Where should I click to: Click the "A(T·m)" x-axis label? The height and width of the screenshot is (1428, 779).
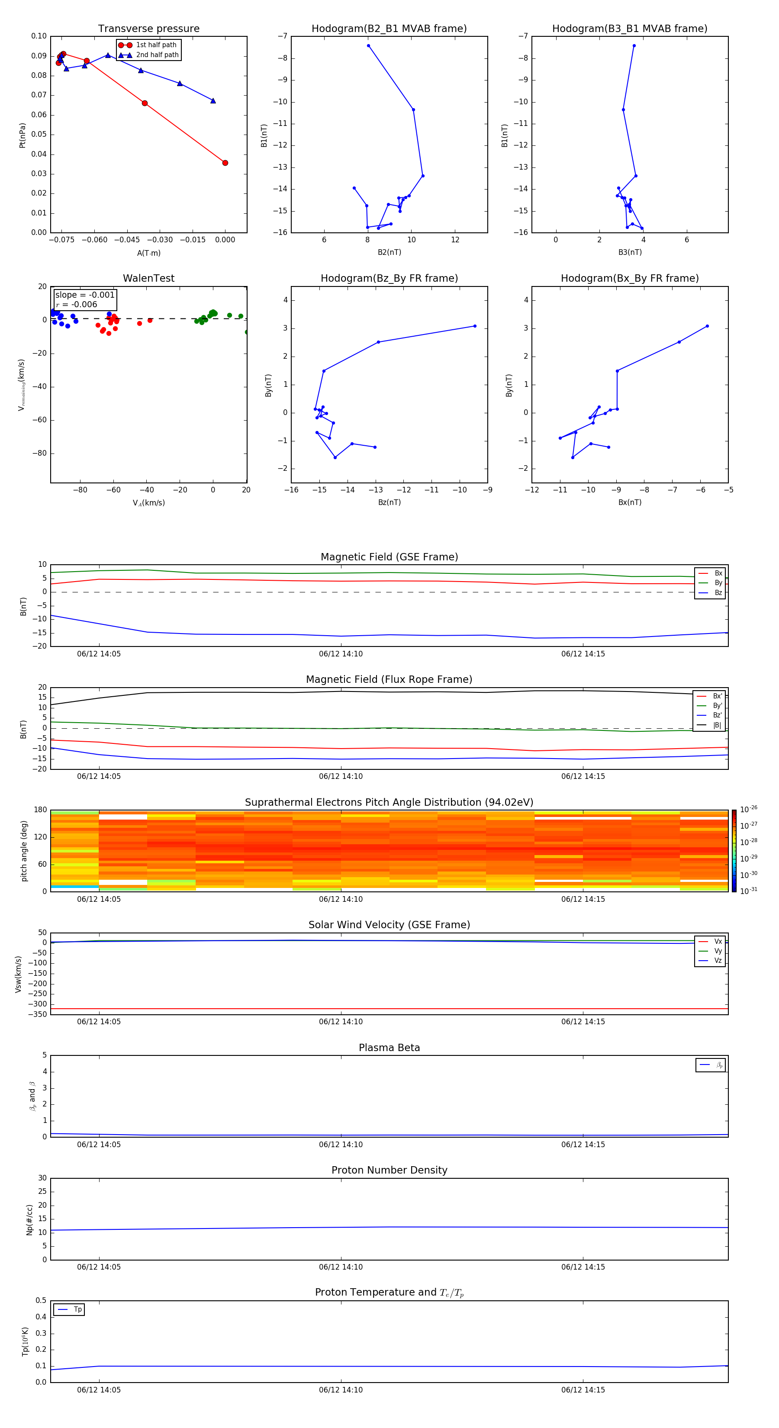point(148,253)
